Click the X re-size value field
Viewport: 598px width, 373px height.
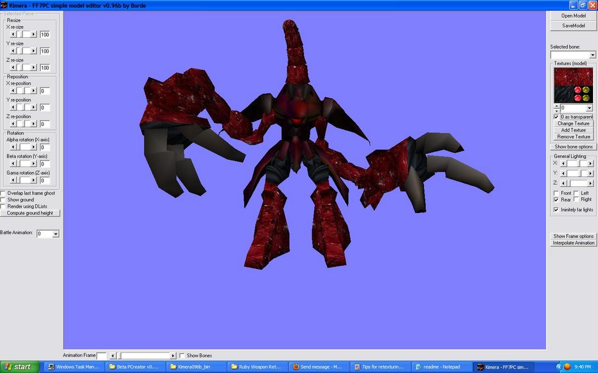[44, 35]
